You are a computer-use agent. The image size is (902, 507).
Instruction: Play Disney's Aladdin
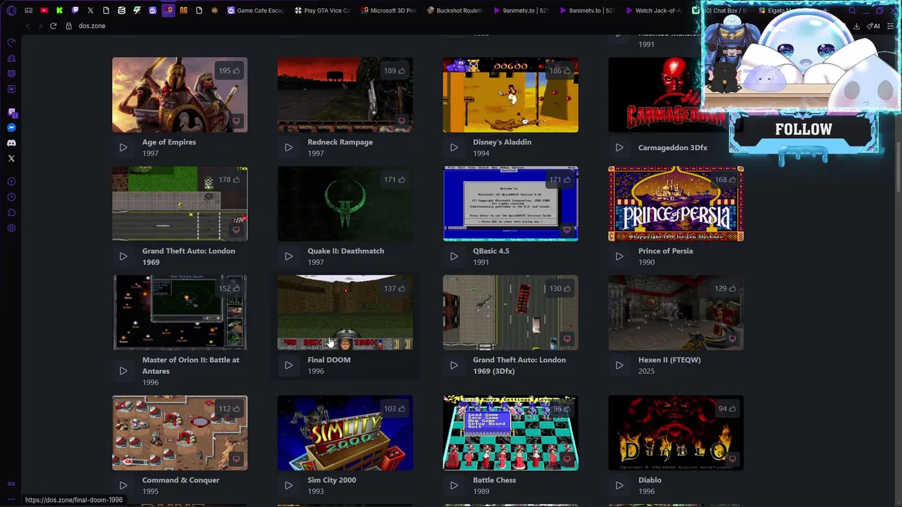pos(454,147)
